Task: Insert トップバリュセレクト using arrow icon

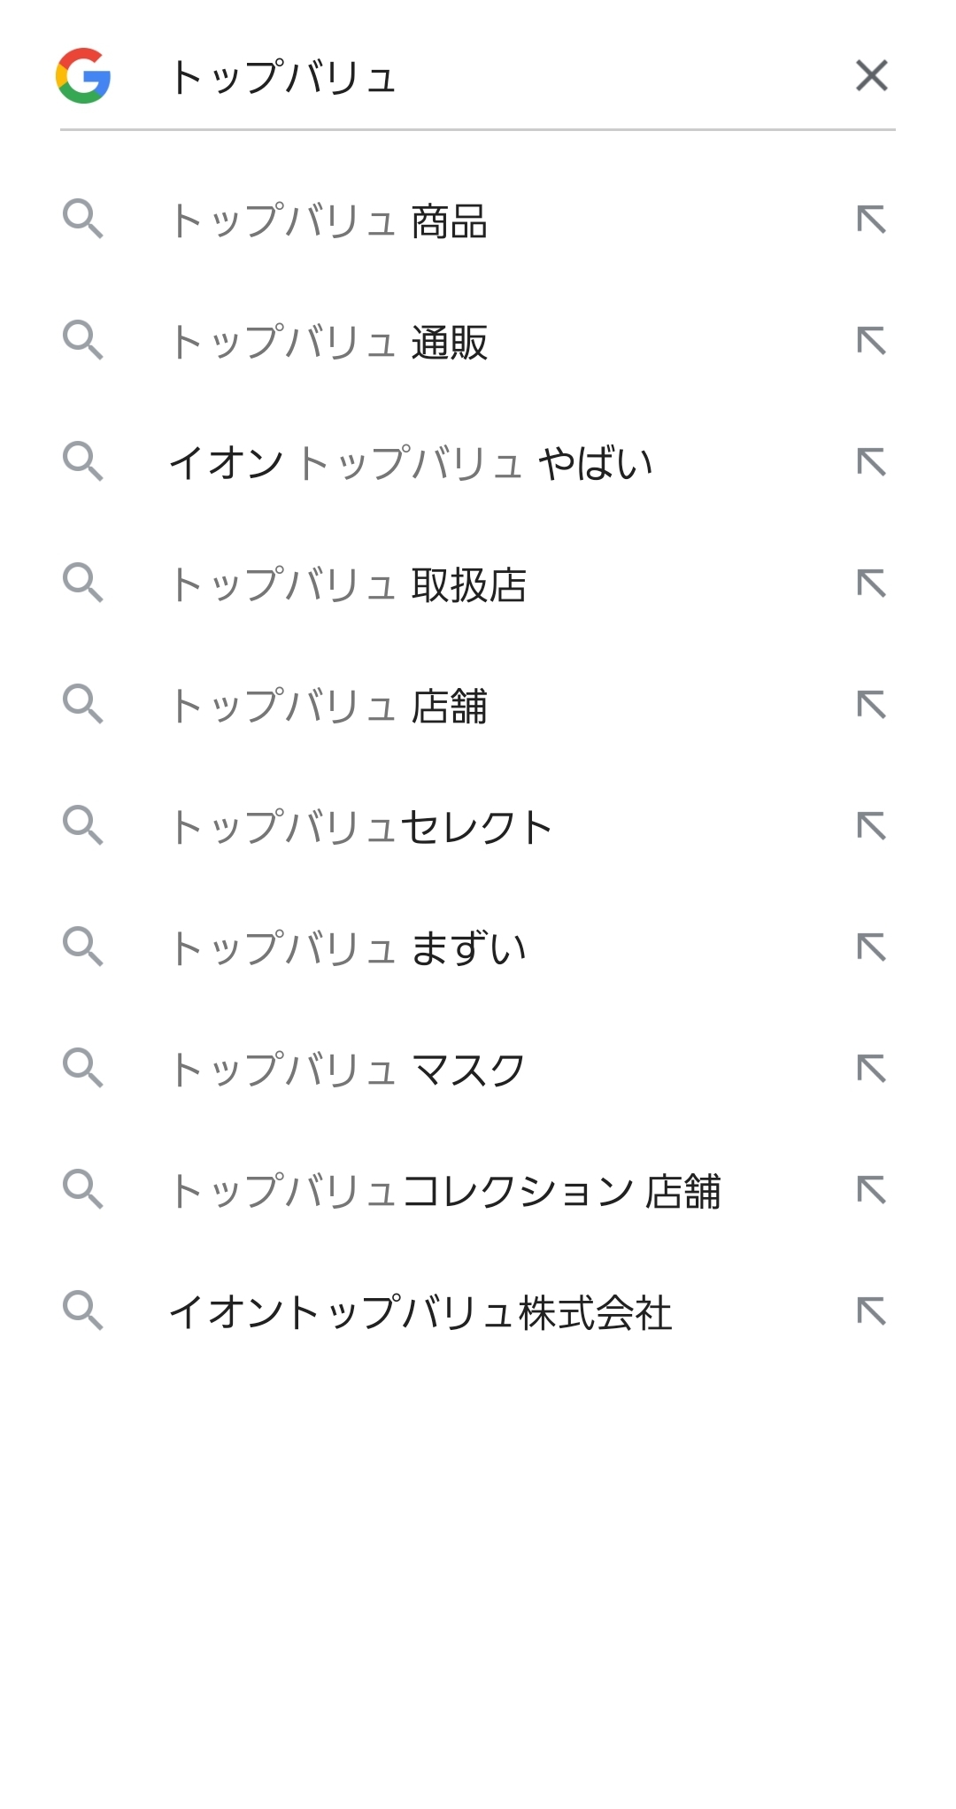Action: tap(871, 826)
